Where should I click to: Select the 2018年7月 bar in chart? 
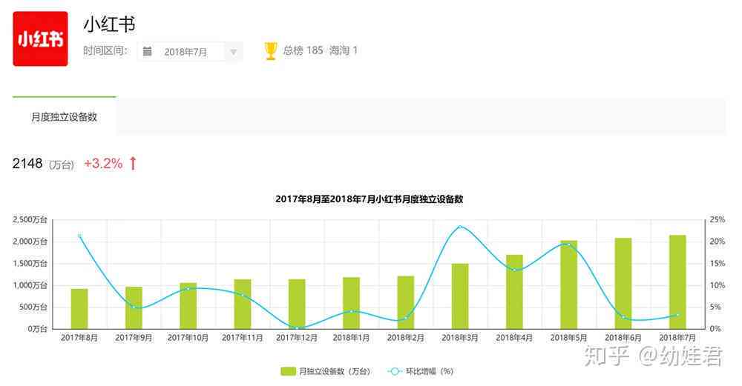[x=678, y=282]
